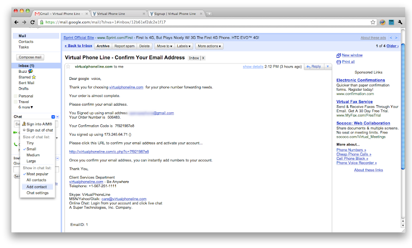Click the Archive button
Screen dimensions: 412x248
pos(103,46)
